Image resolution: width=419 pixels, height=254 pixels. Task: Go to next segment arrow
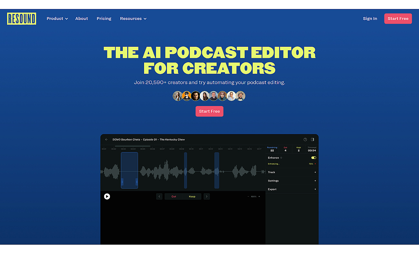207,196
